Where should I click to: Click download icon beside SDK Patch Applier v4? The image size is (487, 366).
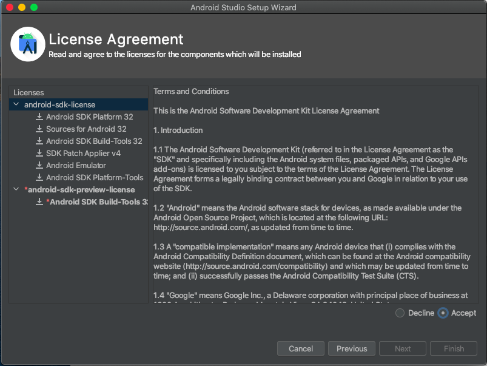(39, 153)
